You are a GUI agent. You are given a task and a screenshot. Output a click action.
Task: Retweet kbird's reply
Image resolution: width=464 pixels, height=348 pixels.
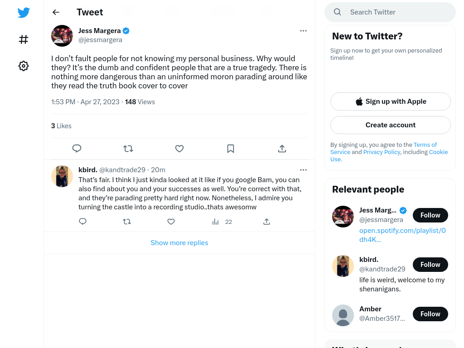(127, 222)
